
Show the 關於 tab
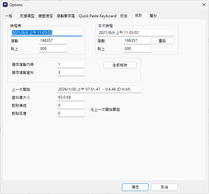pyautogui.click(x=153, y=16)
